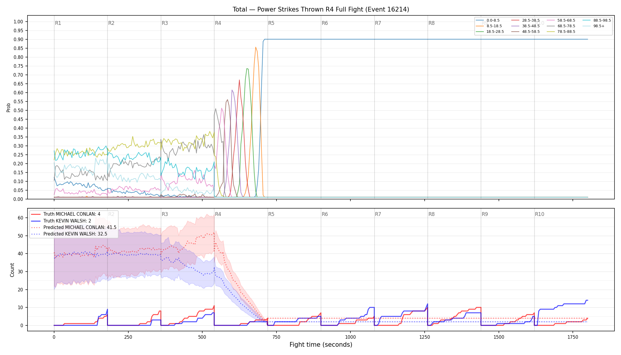The height and width of the screenshot is (355, 621).
Task: Click the R2 round marker in top chart
Action: [x=111, y=23]
